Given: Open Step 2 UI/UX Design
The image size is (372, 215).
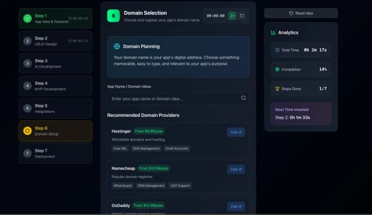Looking at the screenshot, I should tap(56, 41).
